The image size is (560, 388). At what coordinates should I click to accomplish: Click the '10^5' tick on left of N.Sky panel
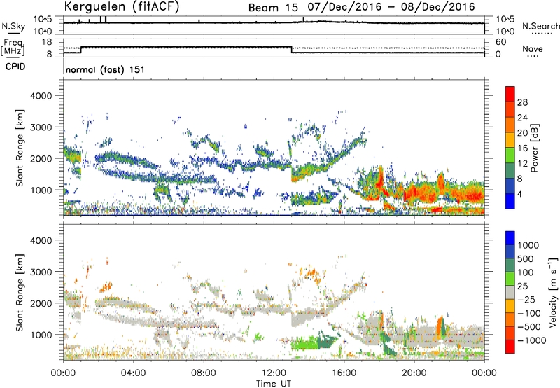click(x=43, y=20)
